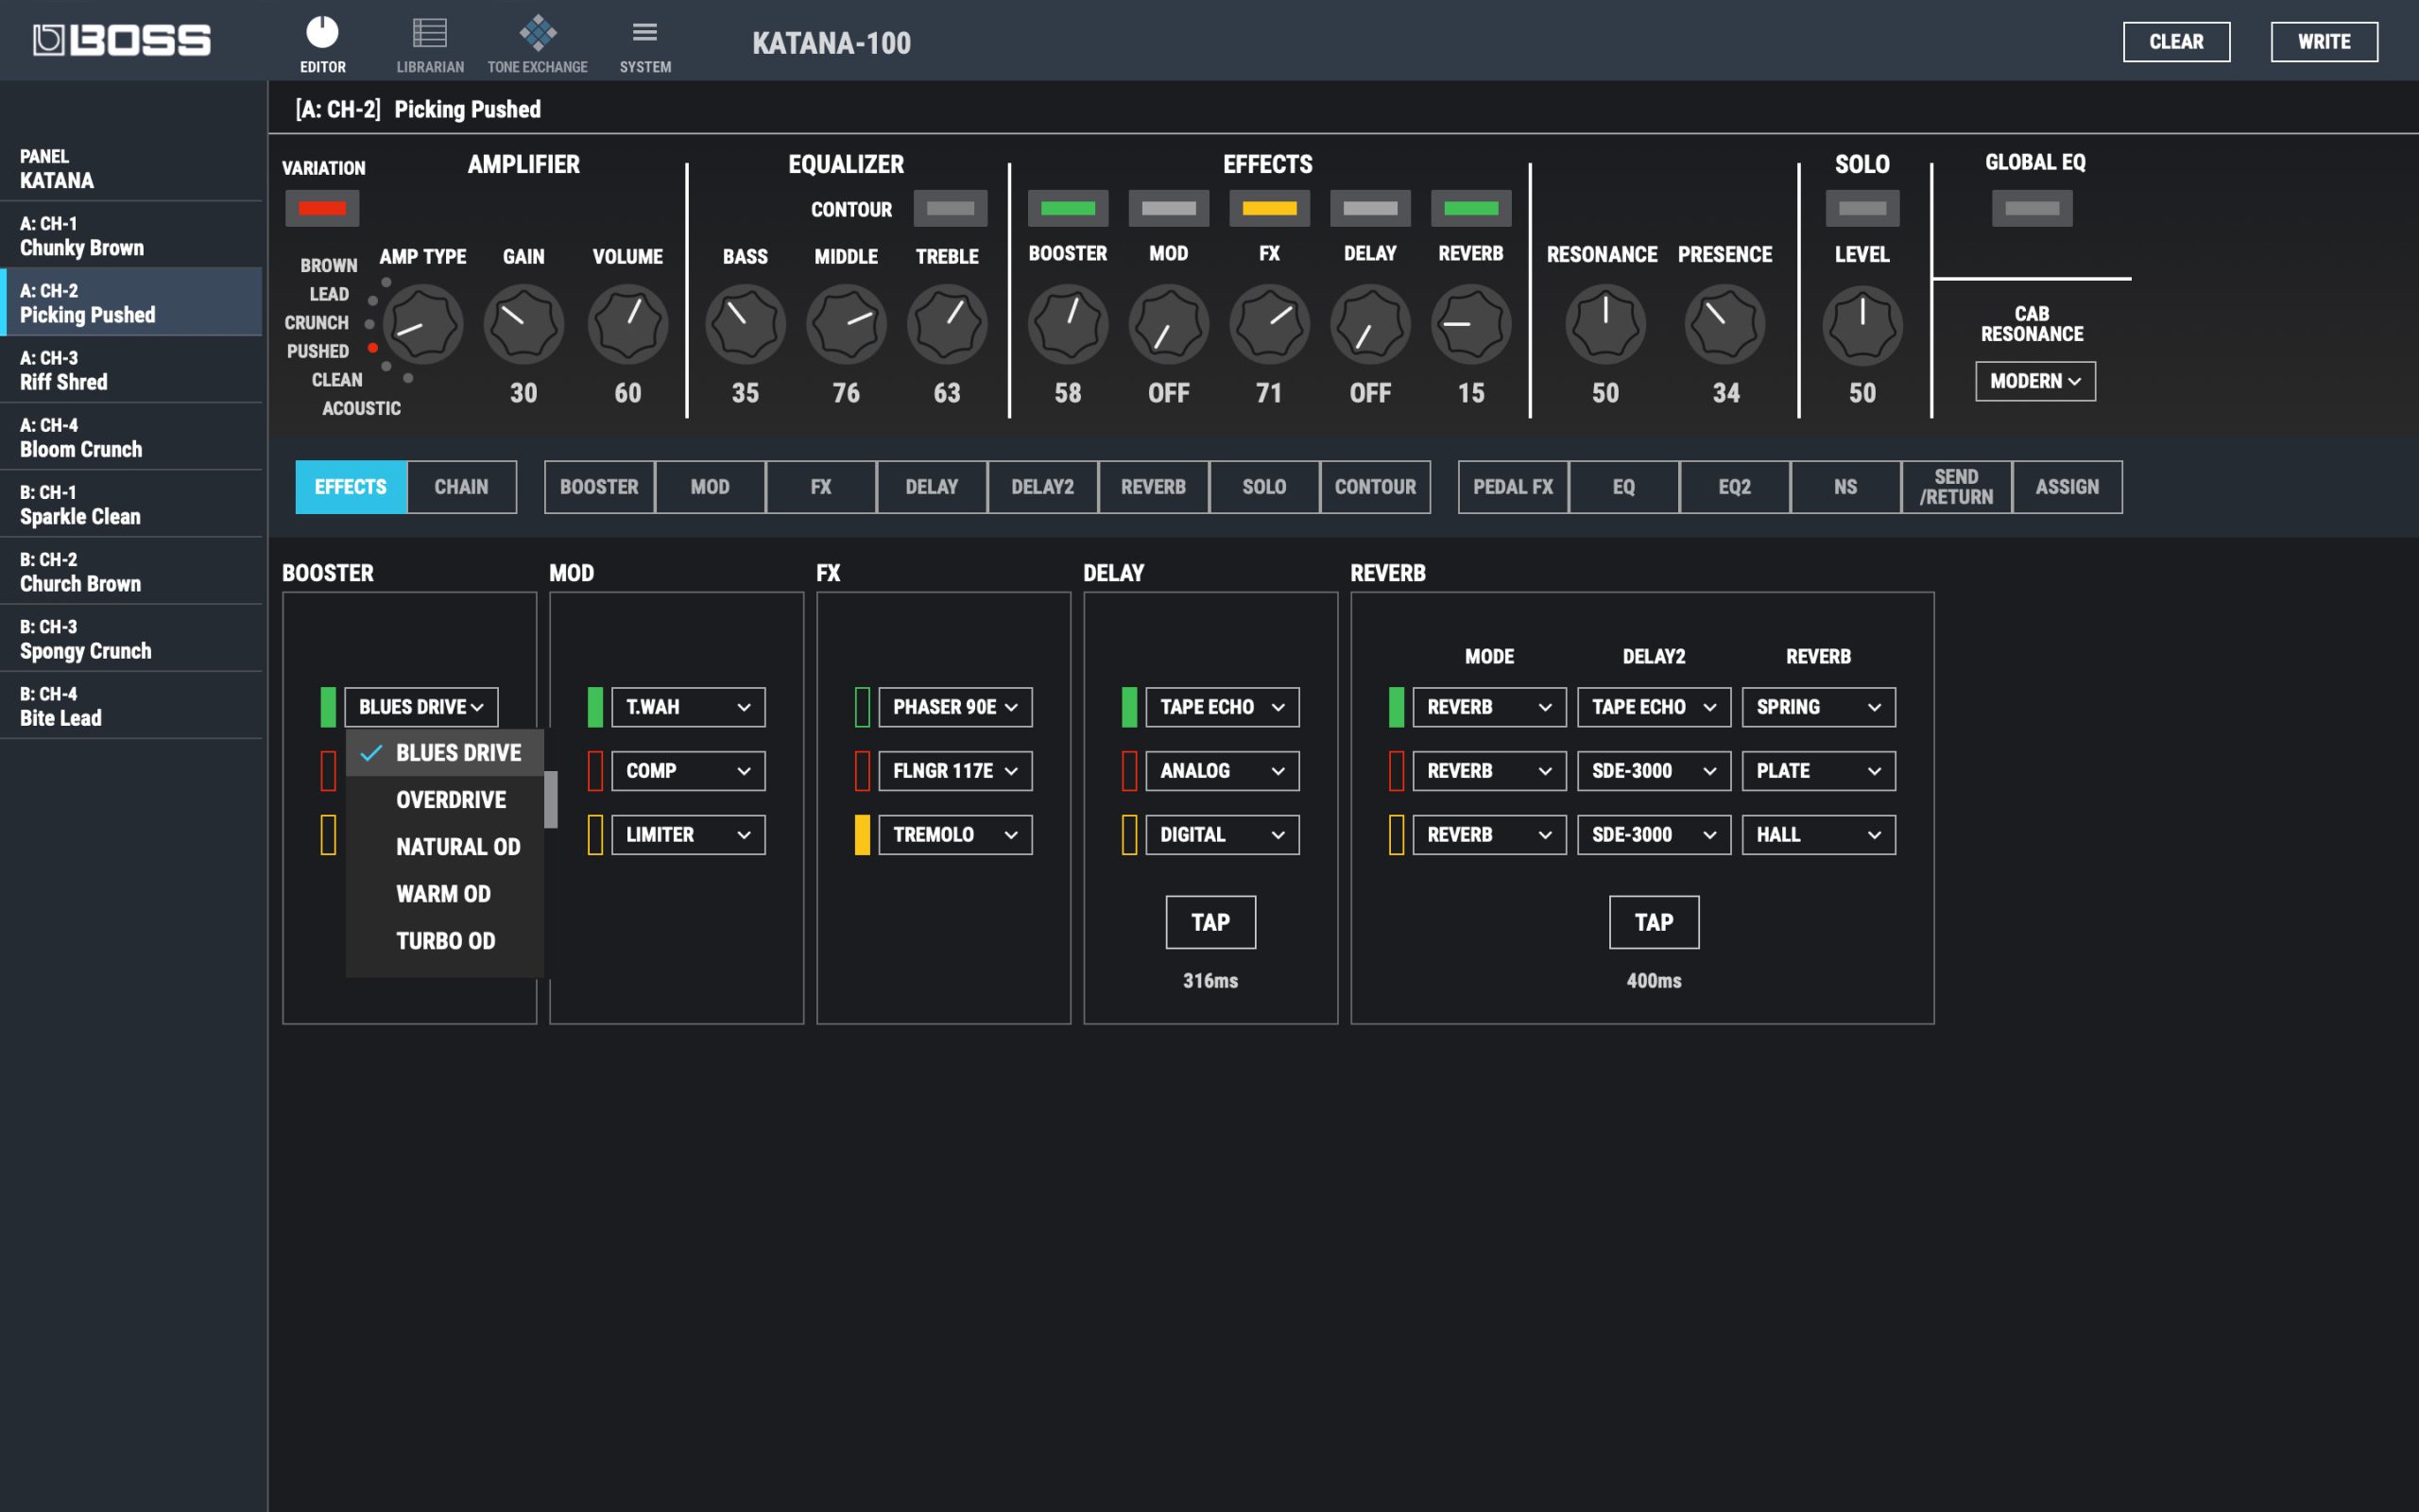The width and height of the screenshot is (2419, 1512).
Task: Open the HALL reverb type dropdown
Action: pos(1819,835)
